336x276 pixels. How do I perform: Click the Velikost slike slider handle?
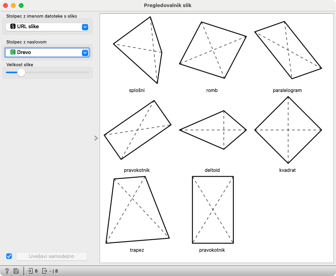coord(21,72)
